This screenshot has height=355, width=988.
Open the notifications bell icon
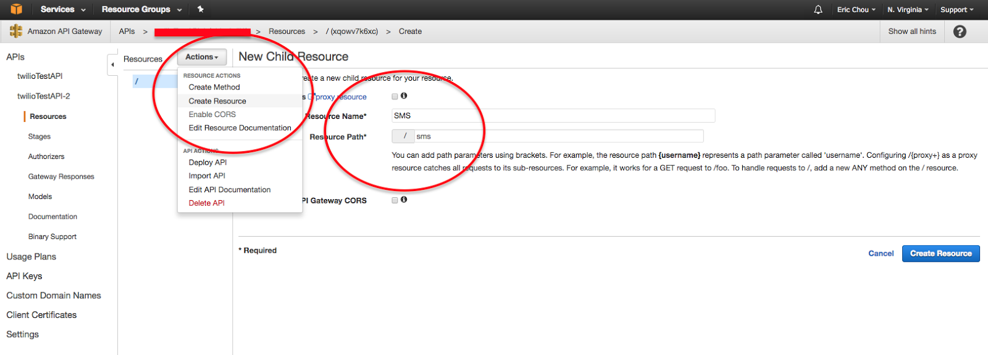pyautogui.click(x=818, y=10)
